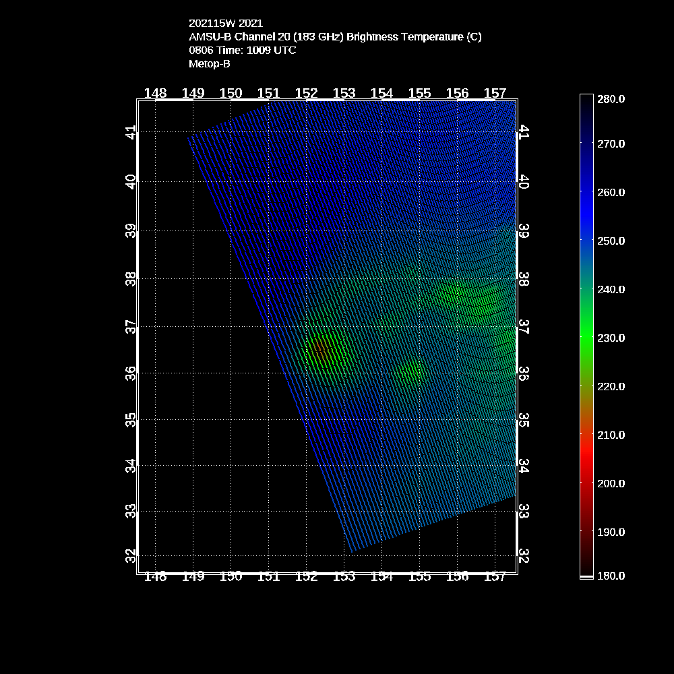674x674 pixels.
Task: Click longitude label 153 on the top axis
Action: click(344, 93)
